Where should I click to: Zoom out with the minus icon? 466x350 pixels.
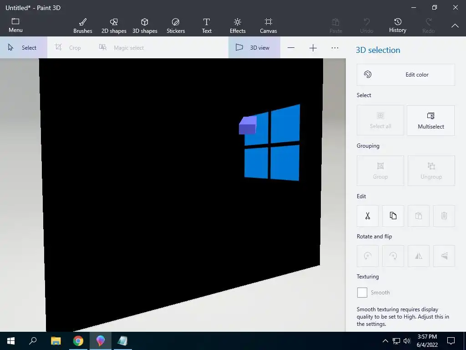(291, 47)
